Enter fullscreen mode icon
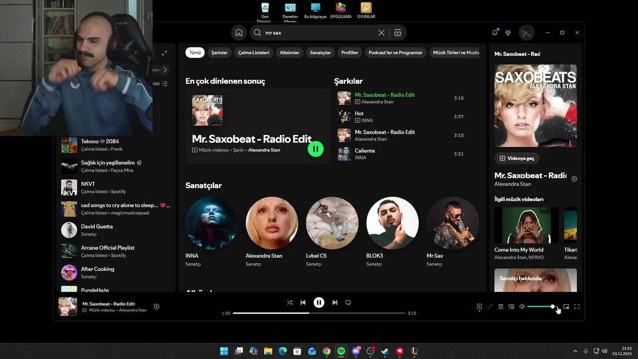The height and width of the screenshot is (359, 638). (x=577, y=307)
